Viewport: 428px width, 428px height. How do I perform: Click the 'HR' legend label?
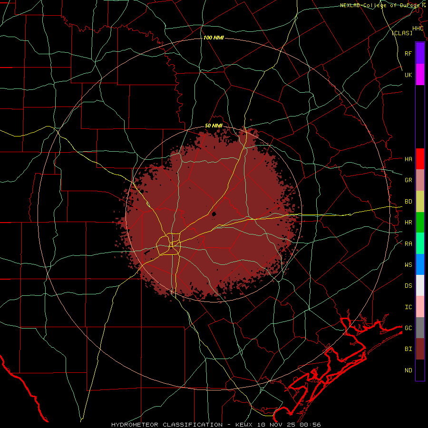point(408,223)
